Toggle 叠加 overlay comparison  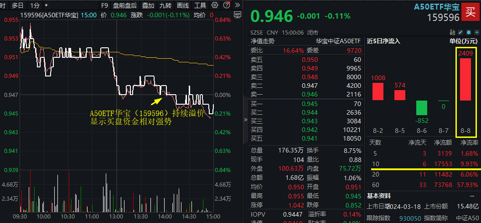148,5
